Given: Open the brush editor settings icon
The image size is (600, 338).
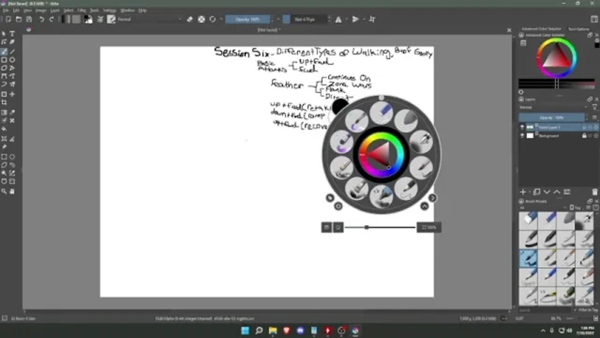Looking at the screenshot, I should pyautogui.click(x=100, y=19).
